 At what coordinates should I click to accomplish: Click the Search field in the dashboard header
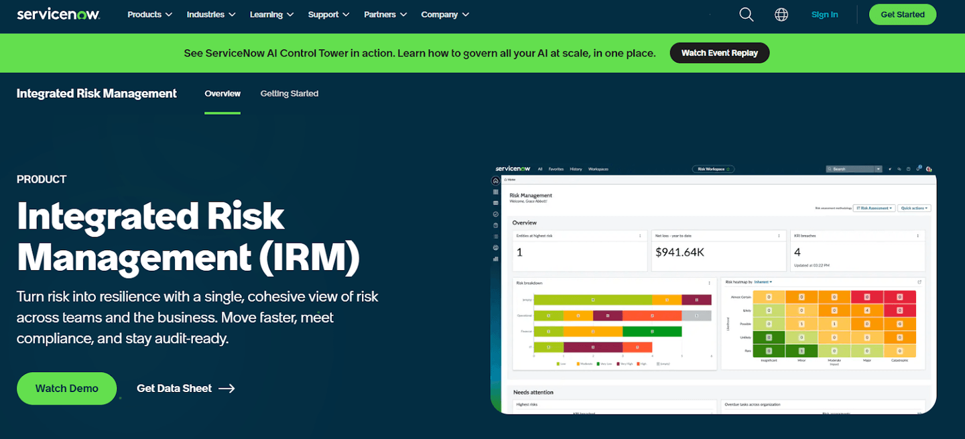pyautogui.click(x=850, y=169)
